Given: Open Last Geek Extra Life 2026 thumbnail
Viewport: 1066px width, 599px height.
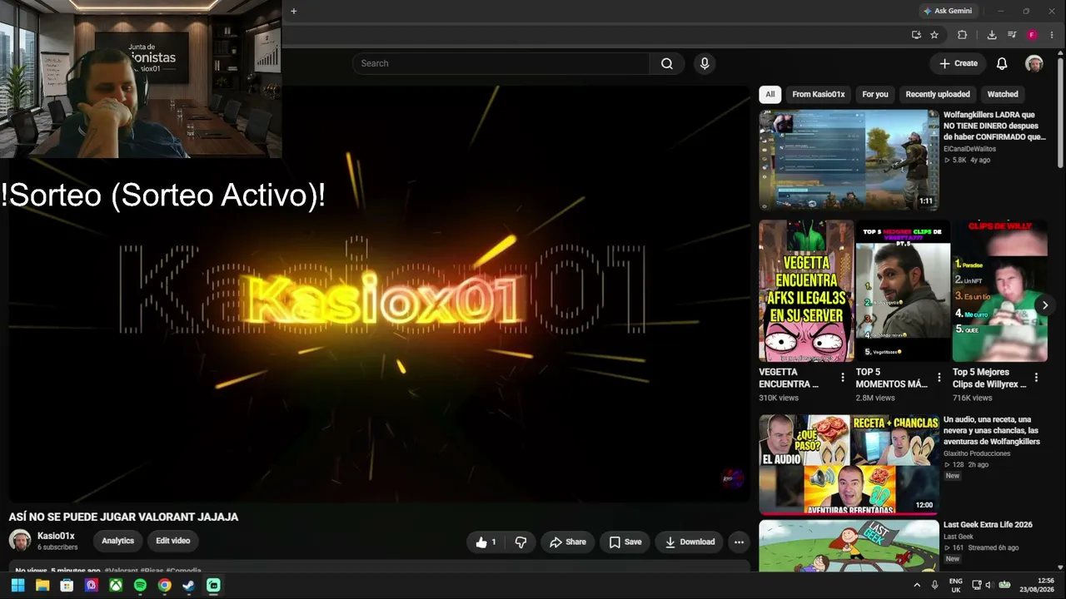Looking at the screenshot, I should tap(849, 547).
